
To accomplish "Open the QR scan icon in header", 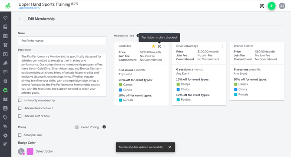I will point(261,6).
